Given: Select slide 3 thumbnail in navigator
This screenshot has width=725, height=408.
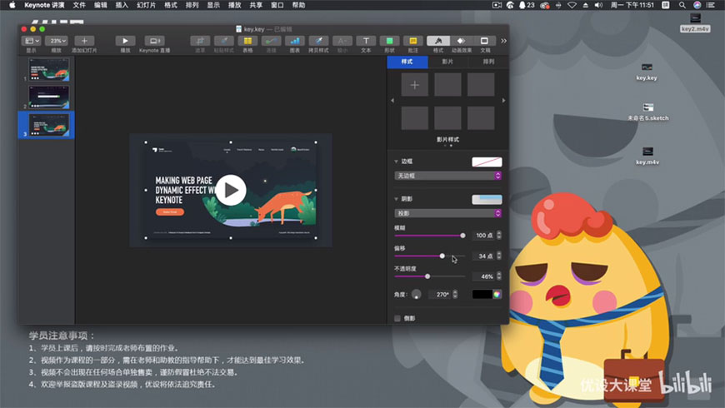Looking at the screenshot, I should 49,125.
